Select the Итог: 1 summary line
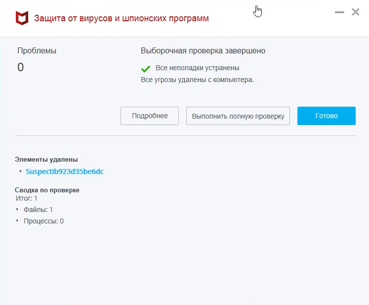The height and width of the screenshot is (305, 369). [27, 198]
